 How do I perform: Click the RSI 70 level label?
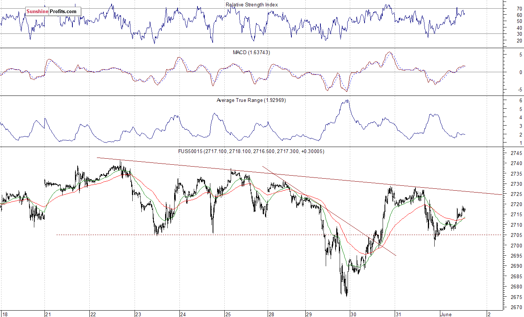pos(519,9)
